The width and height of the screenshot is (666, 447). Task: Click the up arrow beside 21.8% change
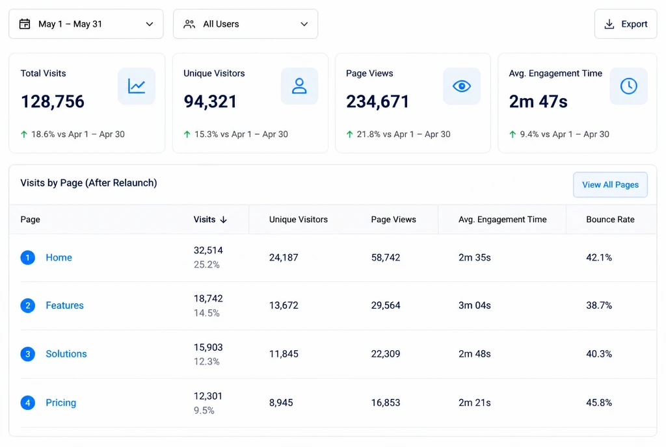[x=349, y=134]
